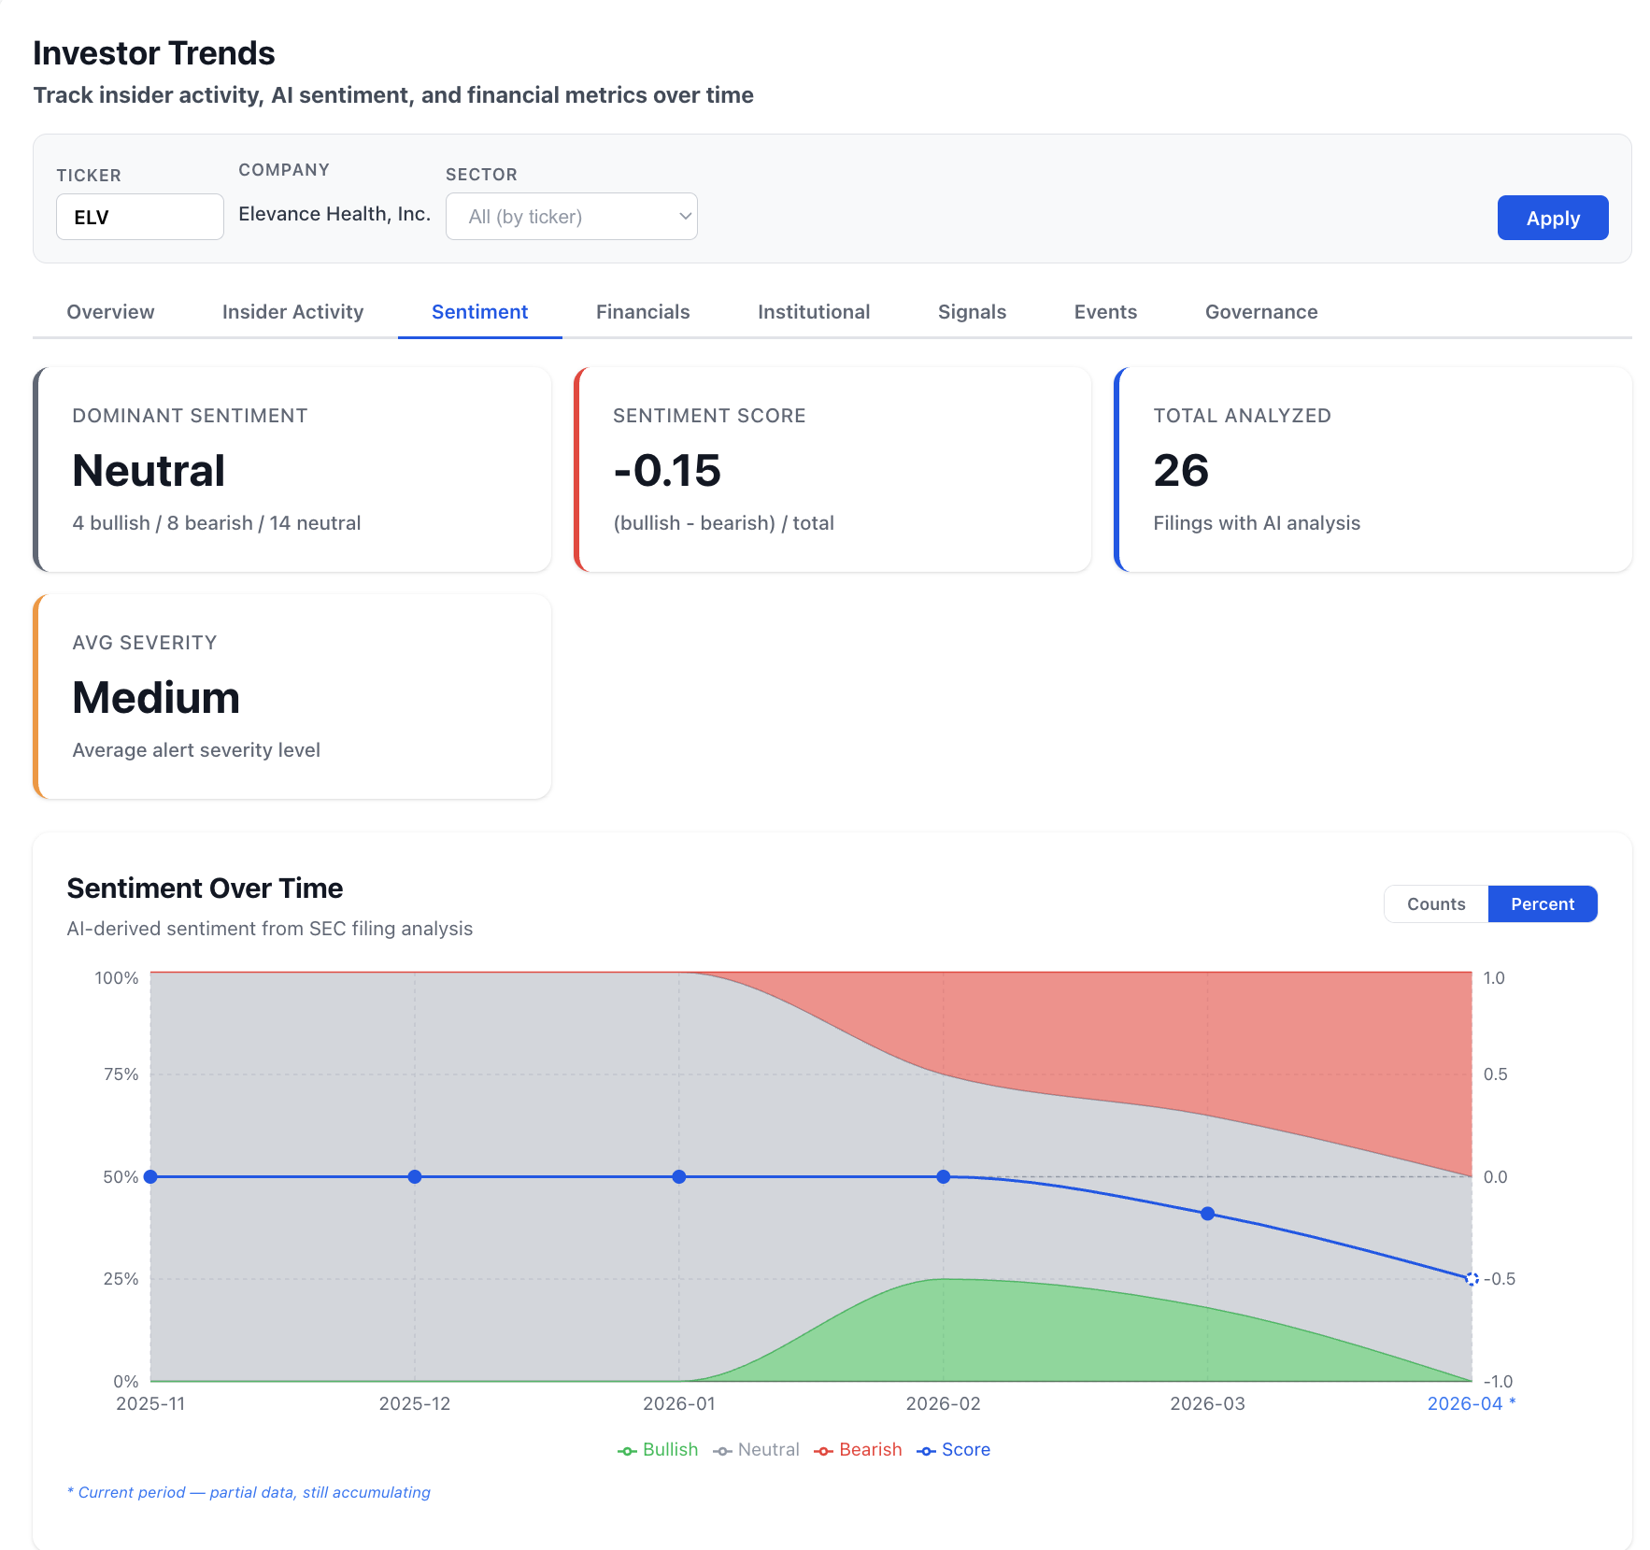Screen dimensions: 1650x1550
Task: Click the Apply button
Action: [1553, 218]
